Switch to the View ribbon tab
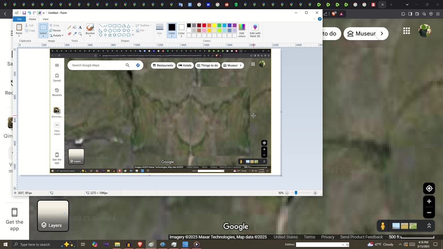 click(x=45, y=19)
